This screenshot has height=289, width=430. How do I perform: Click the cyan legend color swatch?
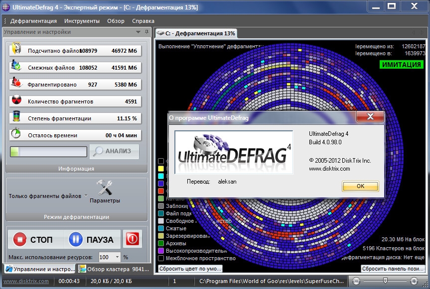click(161, 176)
